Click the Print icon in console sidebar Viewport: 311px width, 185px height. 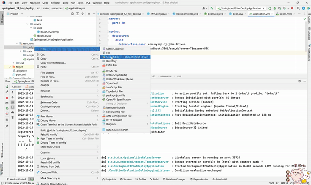click(13, 112)
